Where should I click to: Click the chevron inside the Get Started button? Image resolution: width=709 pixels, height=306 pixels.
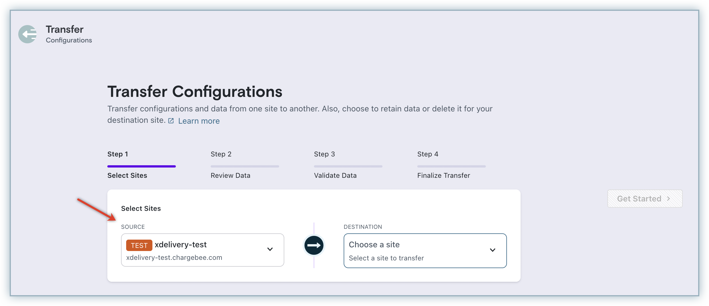668,199
